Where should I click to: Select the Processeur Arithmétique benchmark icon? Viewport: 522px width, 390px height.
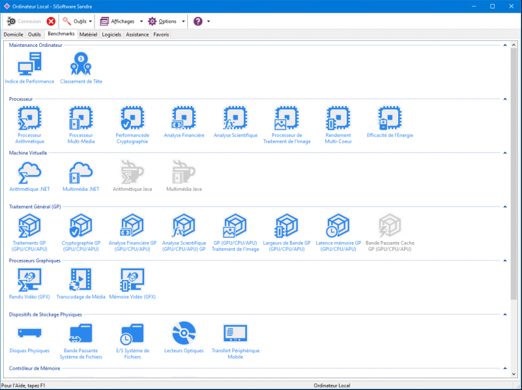click(x=29, y=125)
